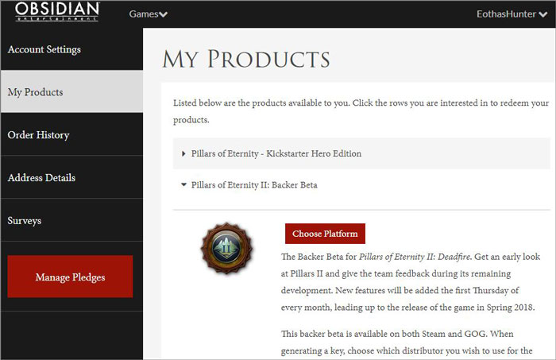
Task: Expand Pillars of Eternity Kickstarter Hero Edition row
Action: click(361, 153)
